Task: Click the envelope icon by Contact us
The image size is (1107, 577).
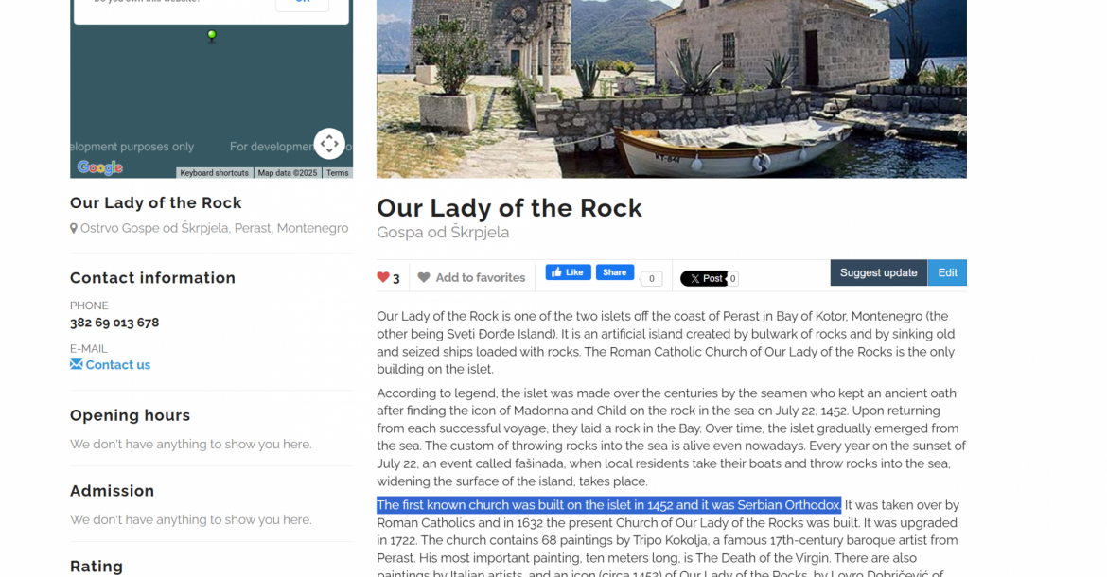Action: click(x=77, y=364)
